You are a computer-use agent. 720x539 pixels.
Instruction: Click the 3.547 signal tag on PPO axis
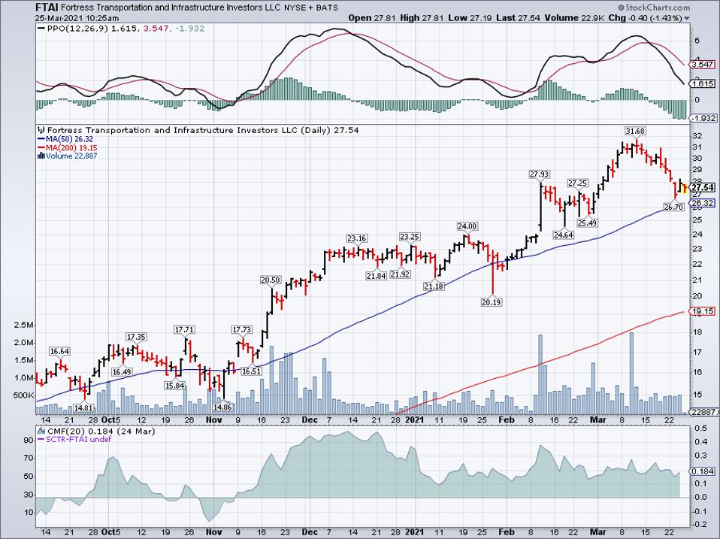[x=703, y=65]
